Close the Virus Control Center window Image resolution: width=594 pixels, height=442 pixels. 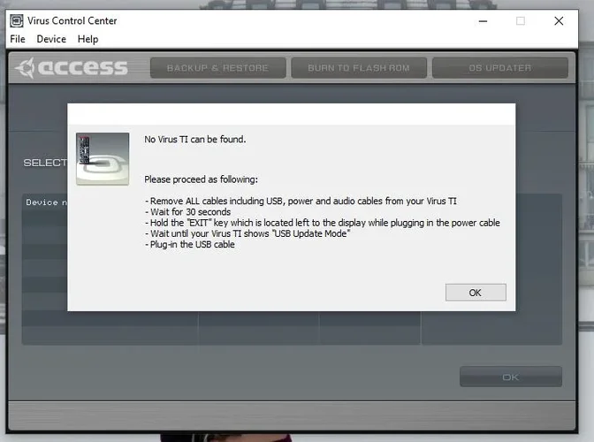(x=559, y=21)
